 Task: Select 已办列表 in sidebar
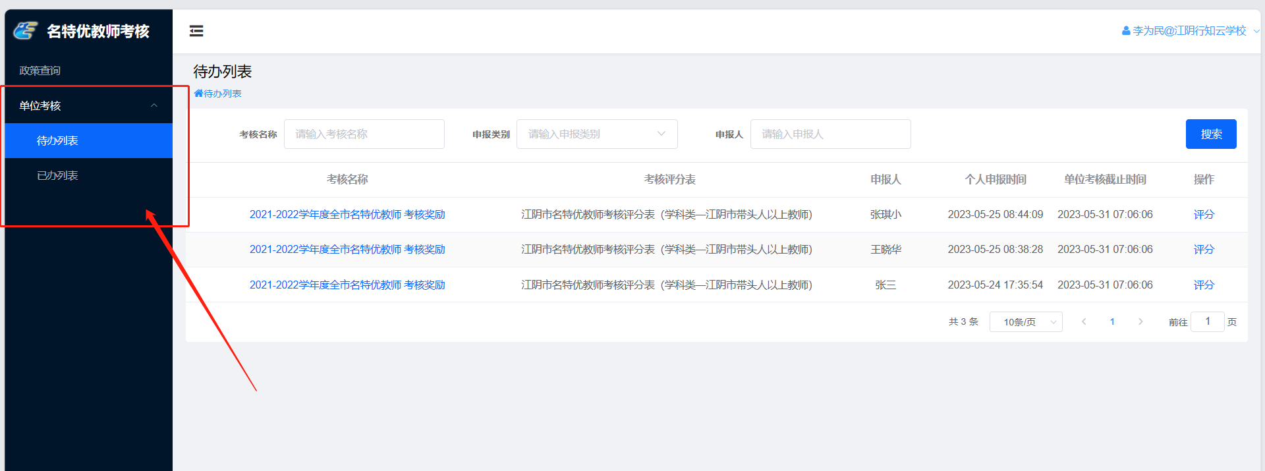pyautogui.click(x=57, y=176)
